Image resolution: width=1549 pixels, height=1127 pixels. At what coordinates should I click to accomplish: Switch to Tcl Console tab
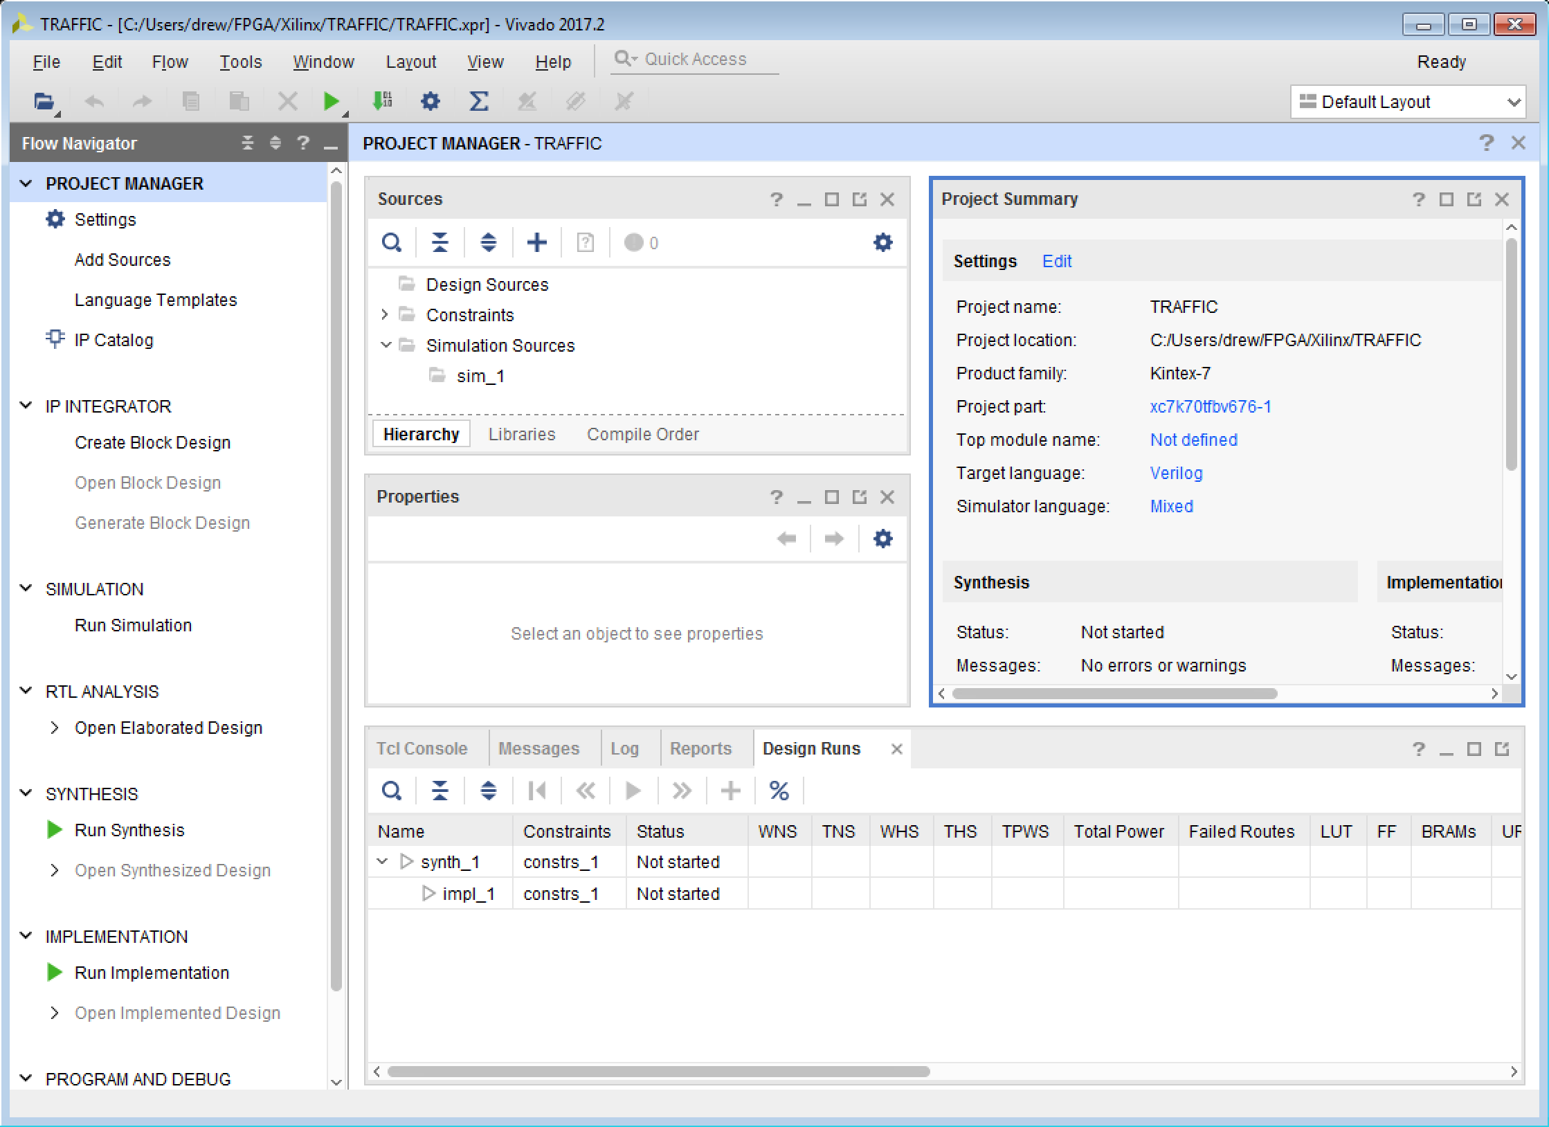(x=422, y=749)
